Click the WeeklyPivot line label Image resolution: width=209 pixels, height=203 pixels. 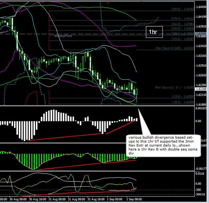coord(63,36)
